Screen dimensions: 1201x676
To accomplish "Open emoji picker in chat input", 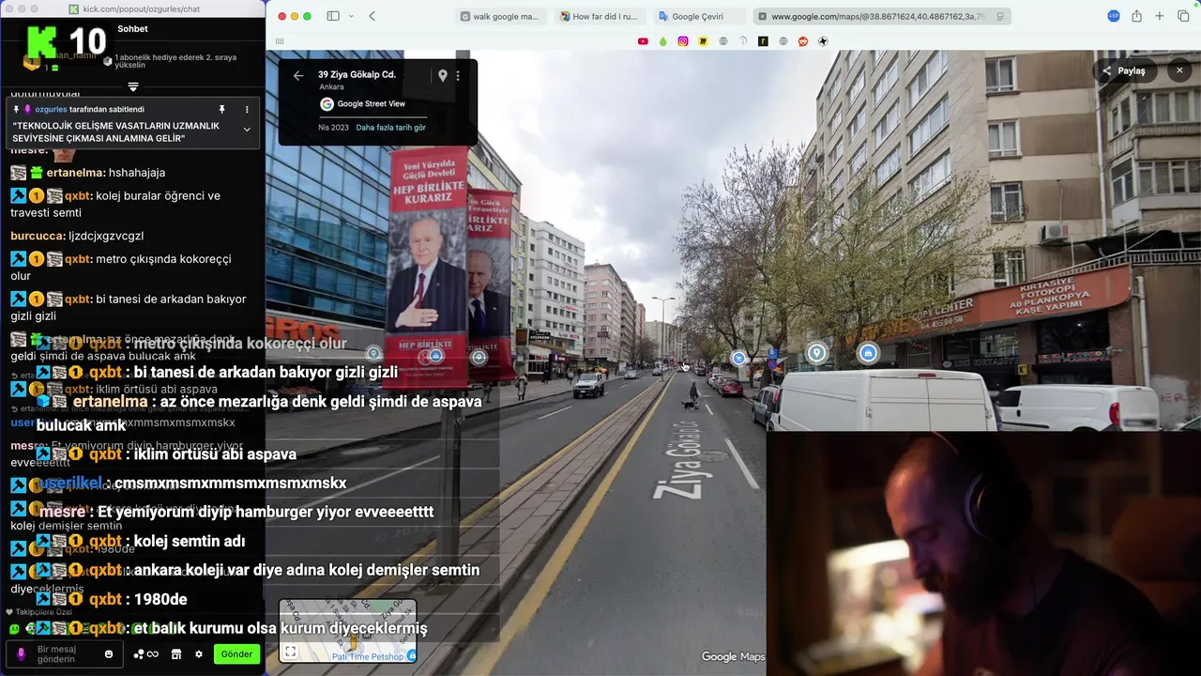I will pyautogui.click(x=109, y=654).
